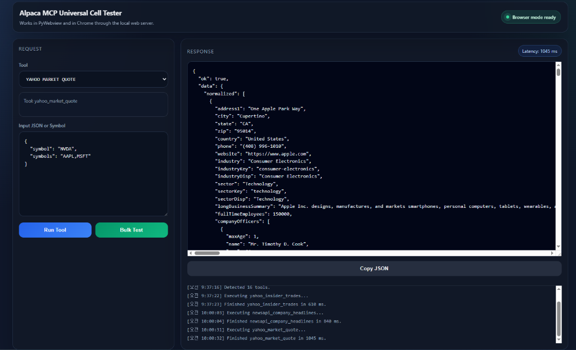Click the textarea resize grip handle

point(166,213)
